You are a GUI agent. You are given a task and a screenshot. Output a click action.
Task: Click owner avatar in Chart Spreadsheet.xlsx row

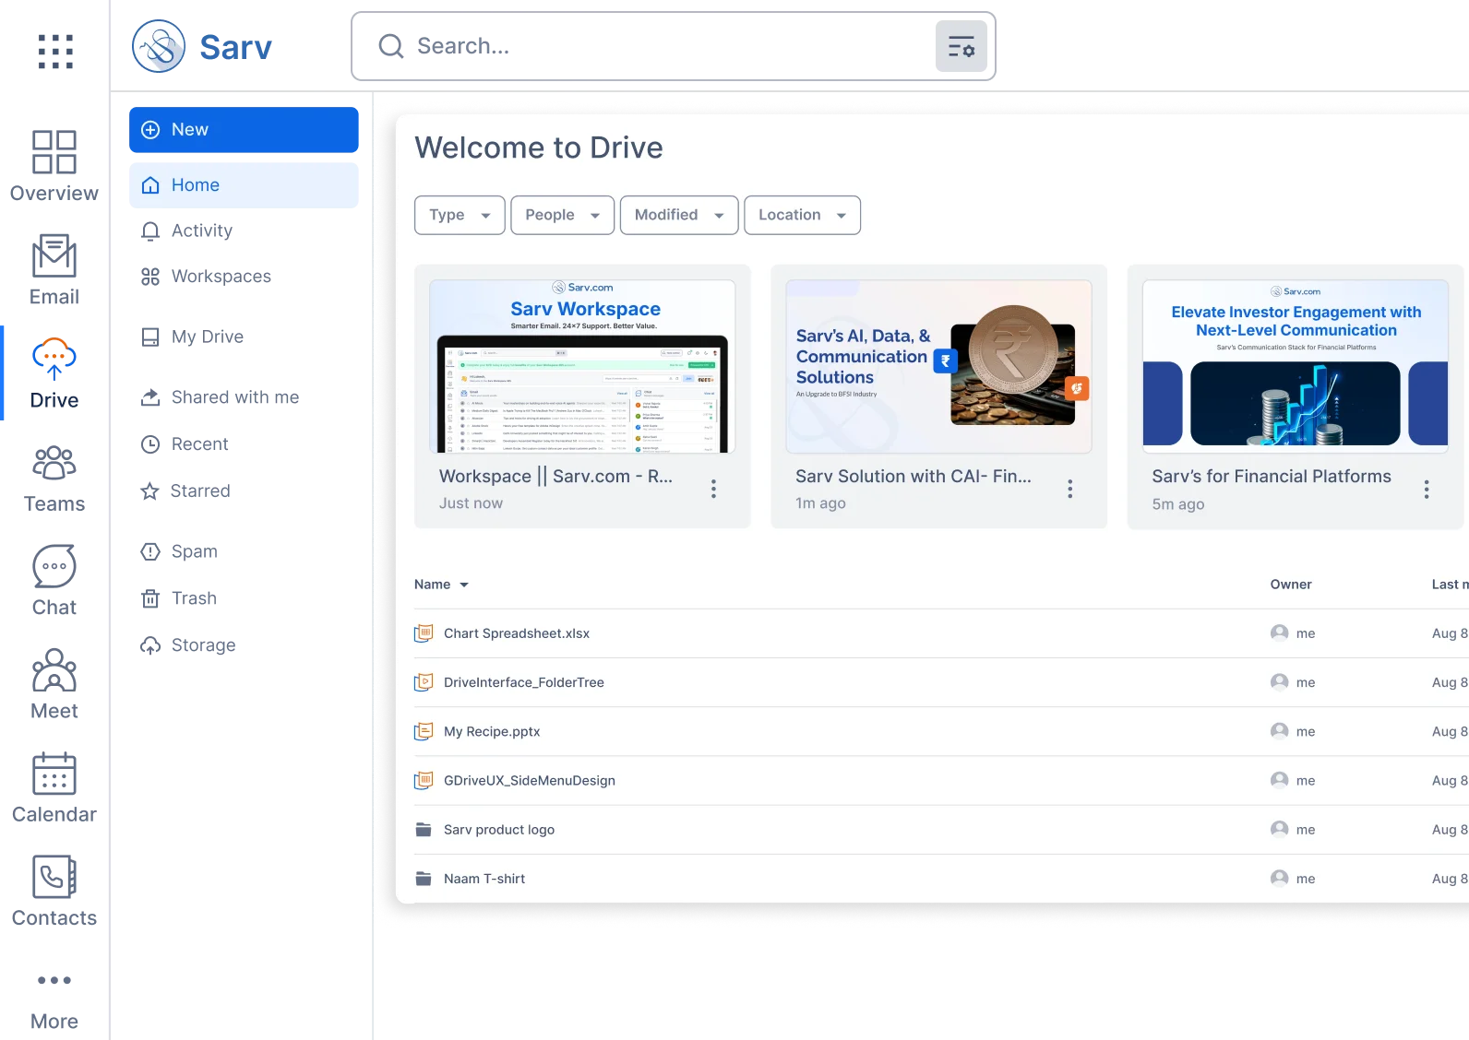(x=1280, y=632)
